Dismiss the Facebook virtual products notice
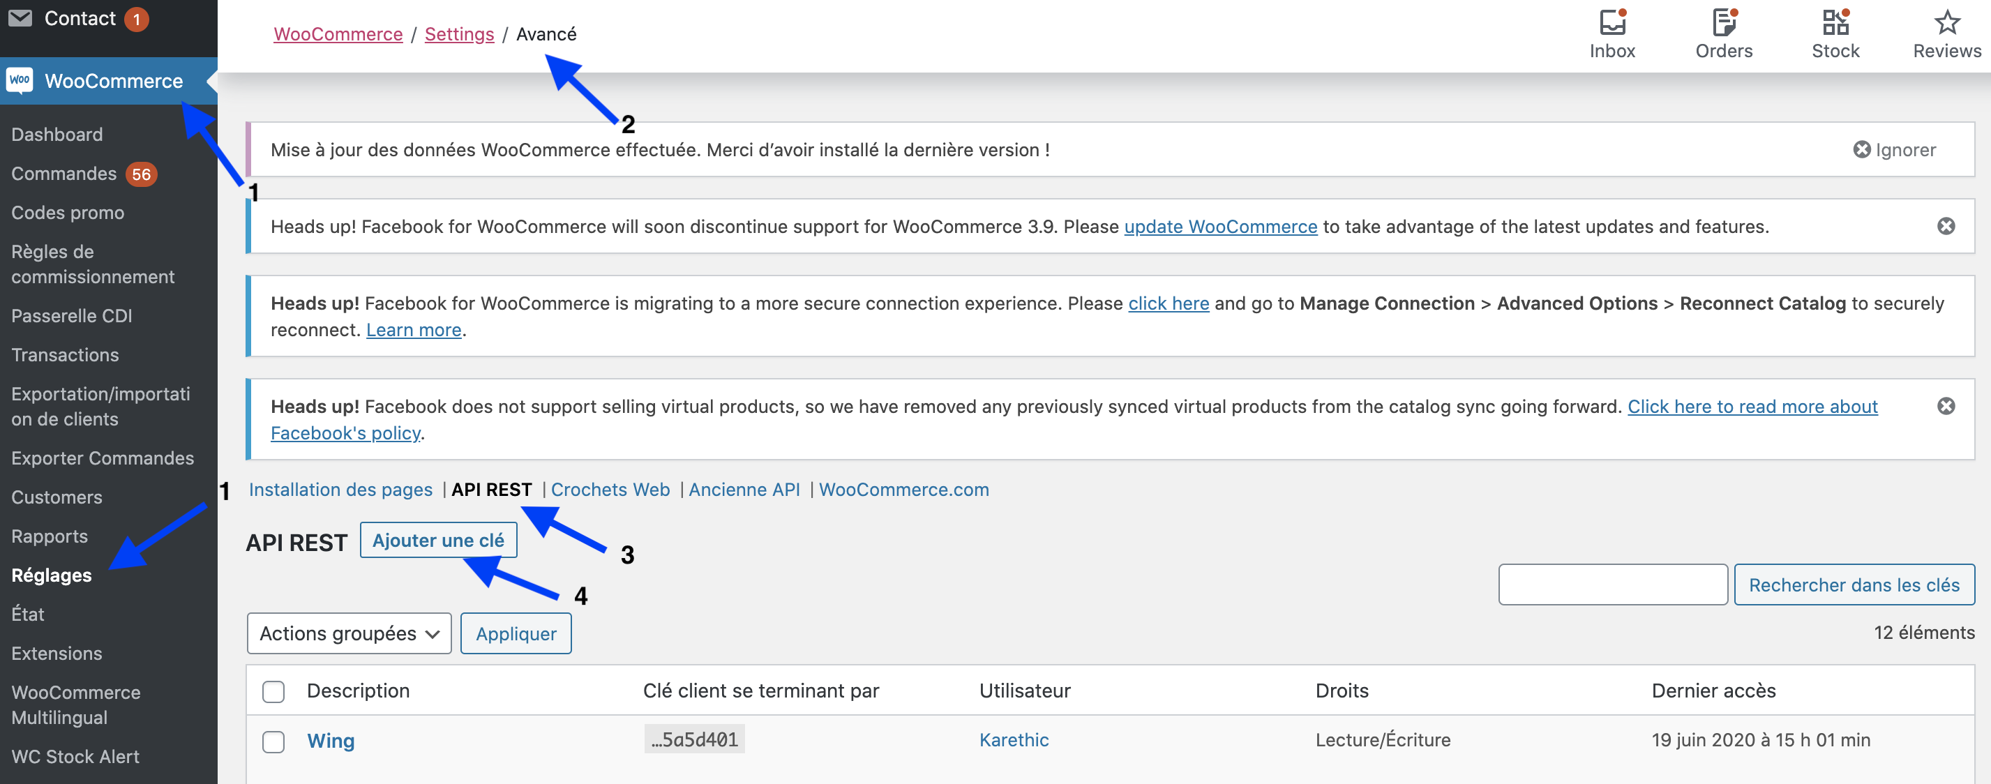The image size is (1991, 784). 1946,405
